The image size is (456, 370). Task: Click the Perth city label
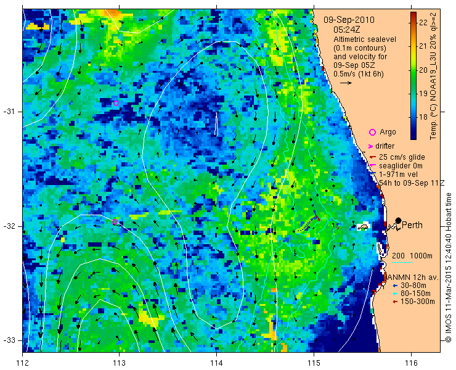point(412,225)
